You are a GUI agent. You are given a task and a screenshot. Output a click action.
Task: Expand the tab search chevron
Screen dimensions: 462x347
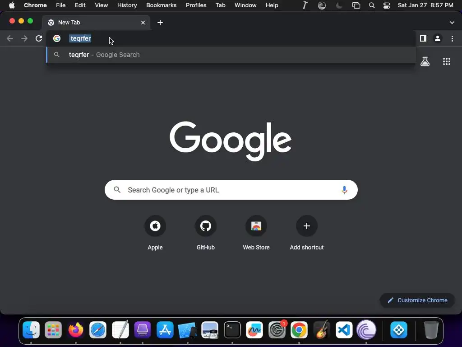[452, 23]
